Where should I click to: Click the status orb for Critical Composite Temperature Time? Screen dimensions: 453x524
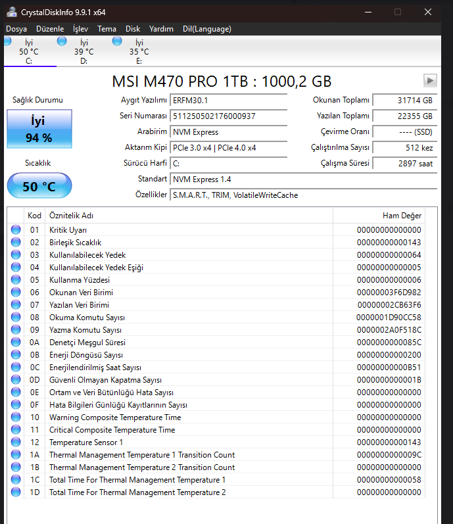pos(16,429)
